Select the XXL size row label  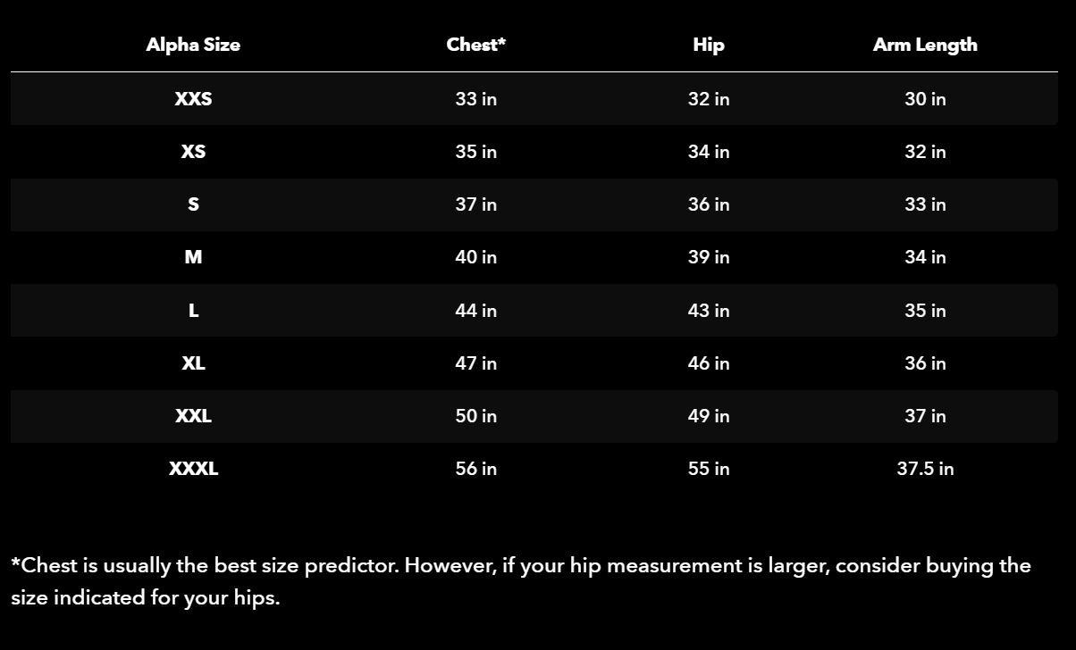click(193, 416)
